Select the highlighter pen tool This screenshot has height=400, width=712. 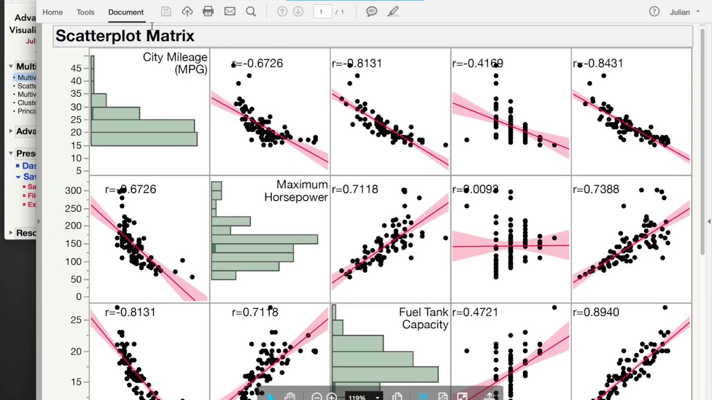393,11
